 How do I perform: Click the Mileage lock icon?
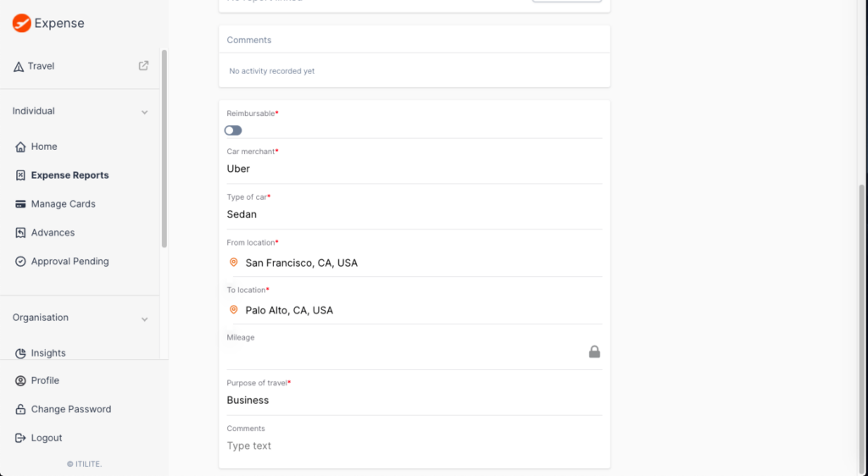(594, 351)
